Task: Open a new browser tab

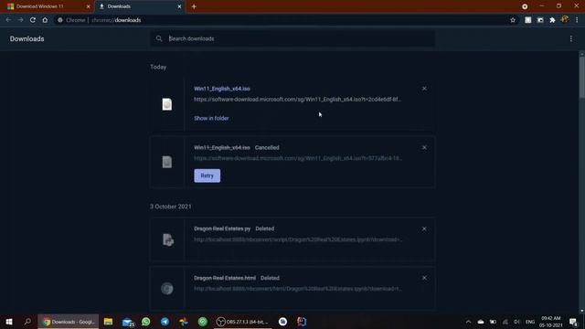Action: pos(194,6)
